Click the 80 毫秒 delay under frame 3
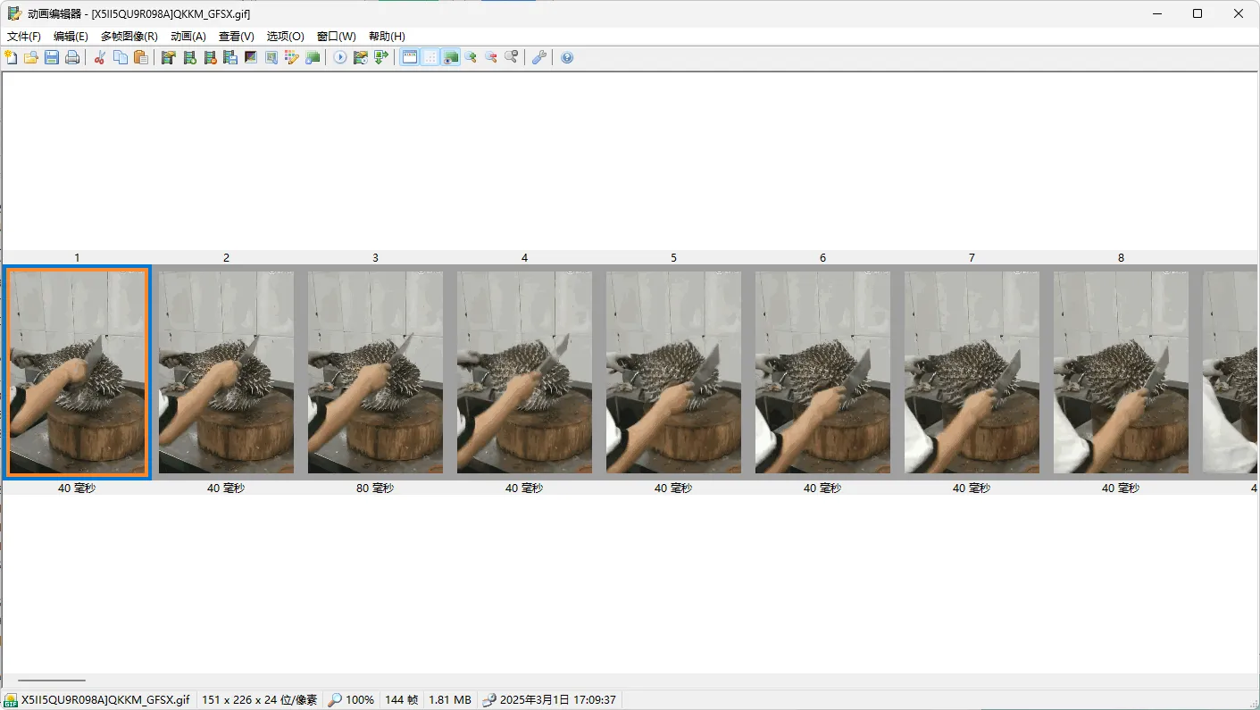This screenshot has height=710, width=1260. [x=375, y=489]
